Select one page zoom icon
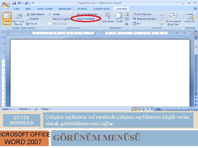The width and height of the screenshot is (198, 148). [x=127, y=14]
